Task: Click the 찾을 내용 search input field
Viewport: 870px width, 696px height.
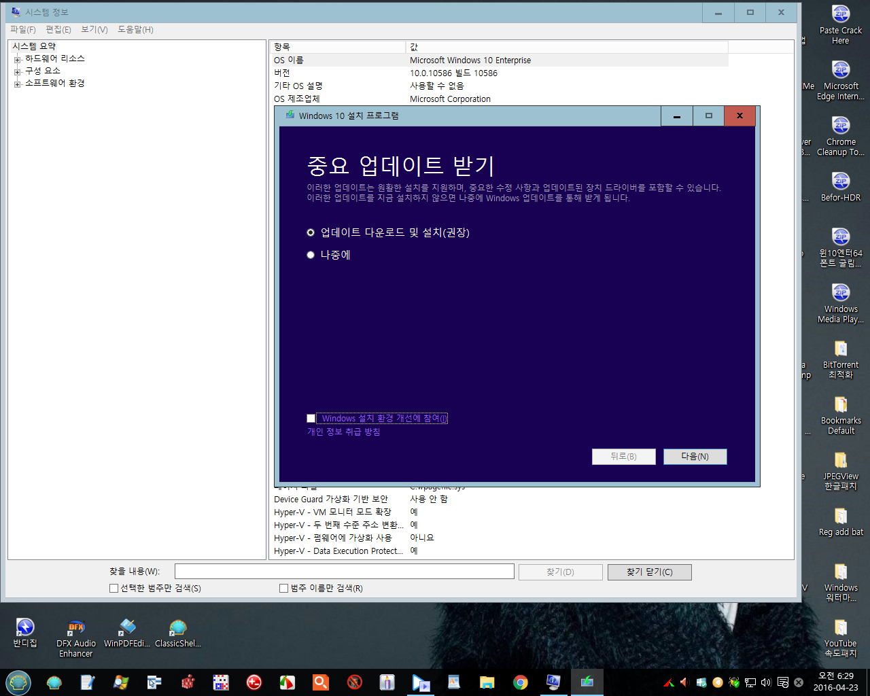Action: (345, 572)
